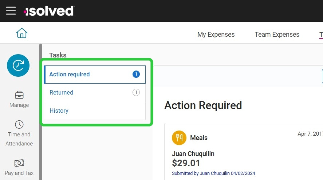Switch to the My Expenses tab
Screen dimensions: 323x180
pyautogui.click(x=216, y=35)
